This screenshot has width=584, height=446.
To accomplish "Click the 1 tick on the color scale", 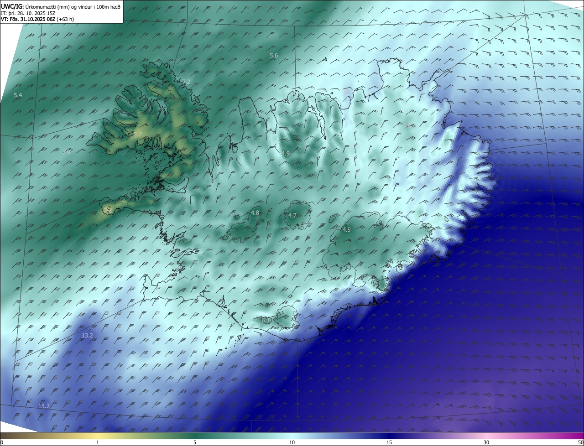I will (98, 442).
